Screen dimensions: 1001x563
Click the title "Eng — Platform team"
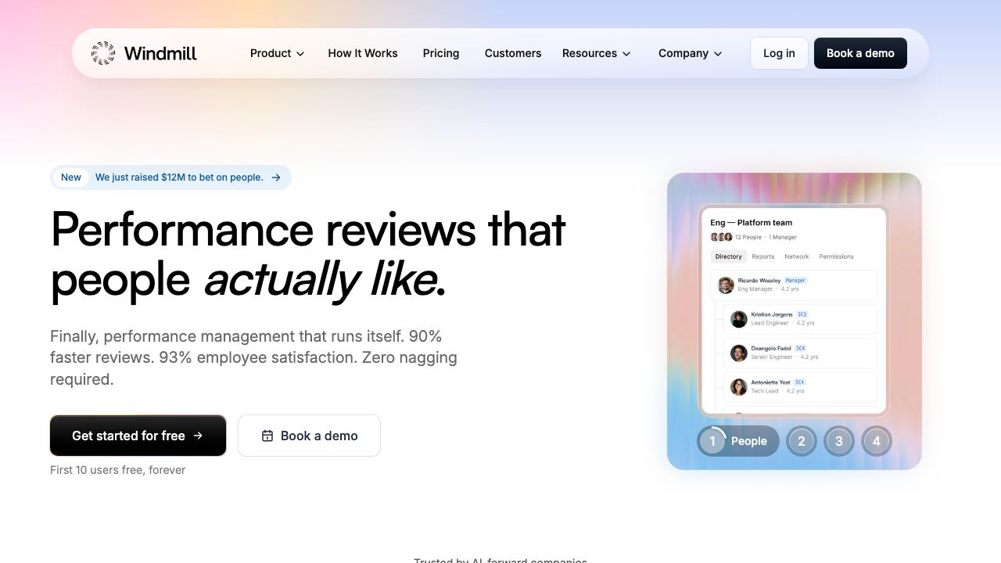coord(751,223)
